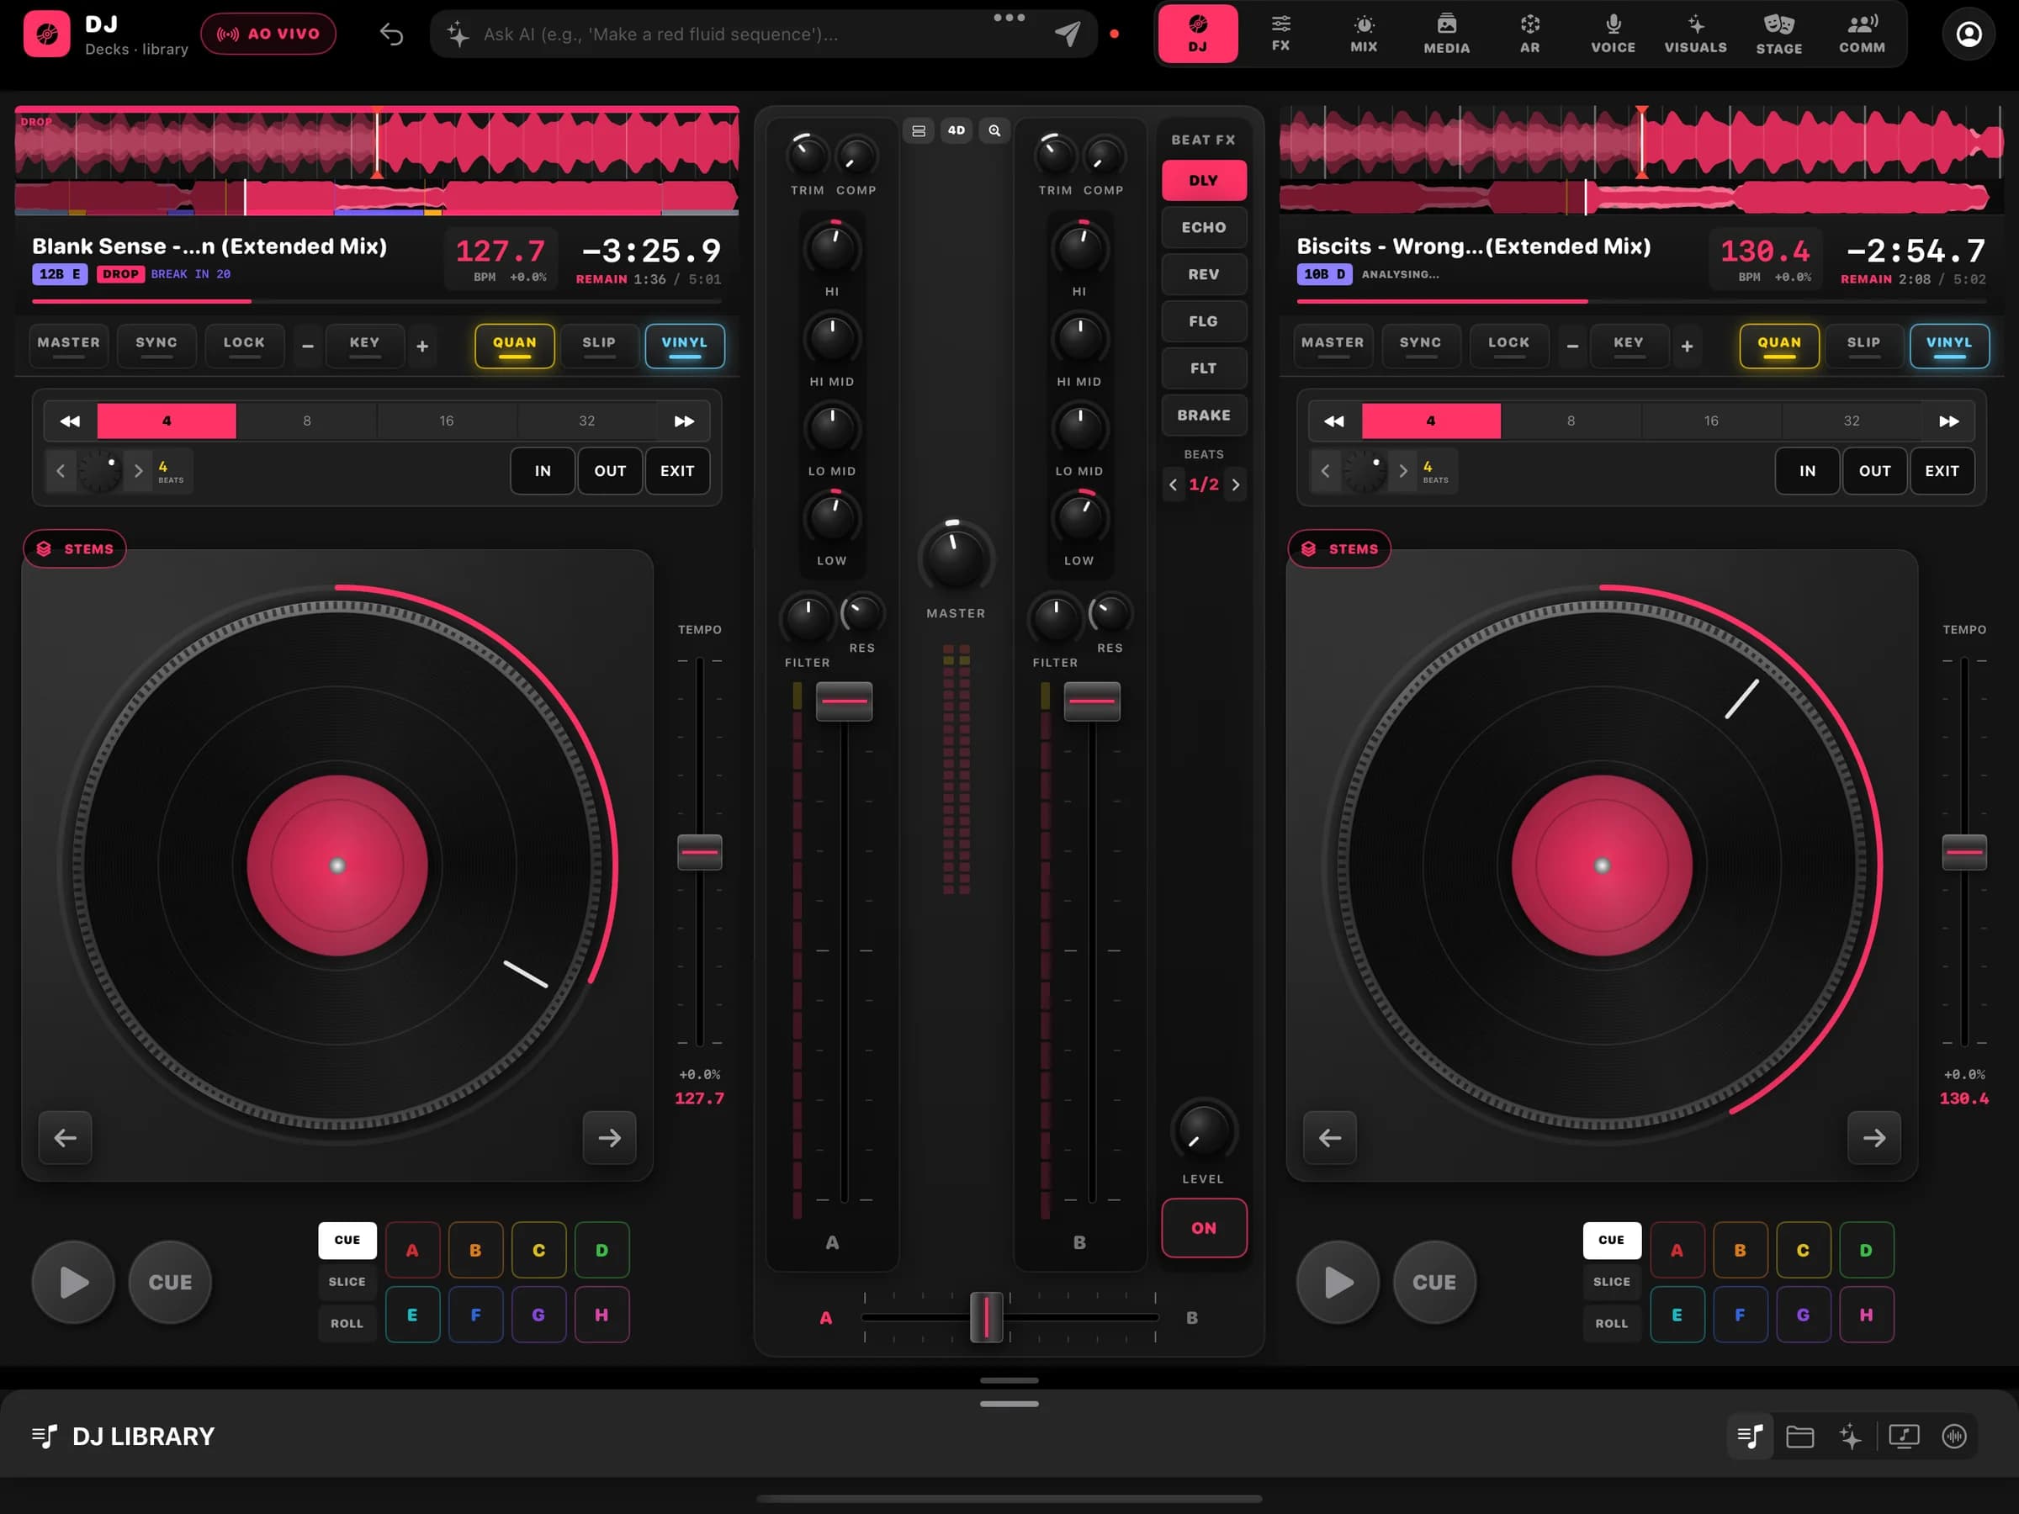Click the DJ app logo icon
The image size is (2019, 1514).
(x=46, y=34)
